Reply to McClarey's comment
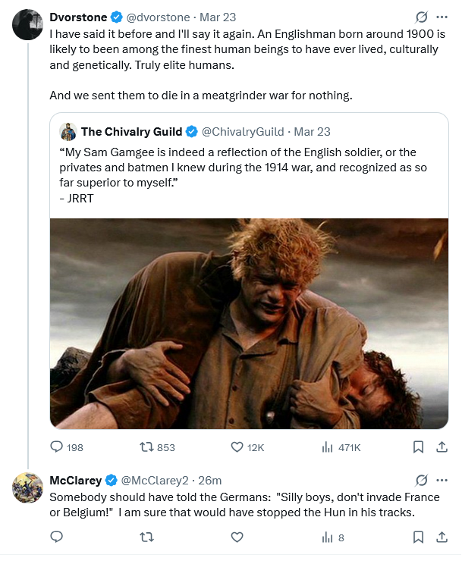Viewport: 462px width, 561px height. coord(57,537)
